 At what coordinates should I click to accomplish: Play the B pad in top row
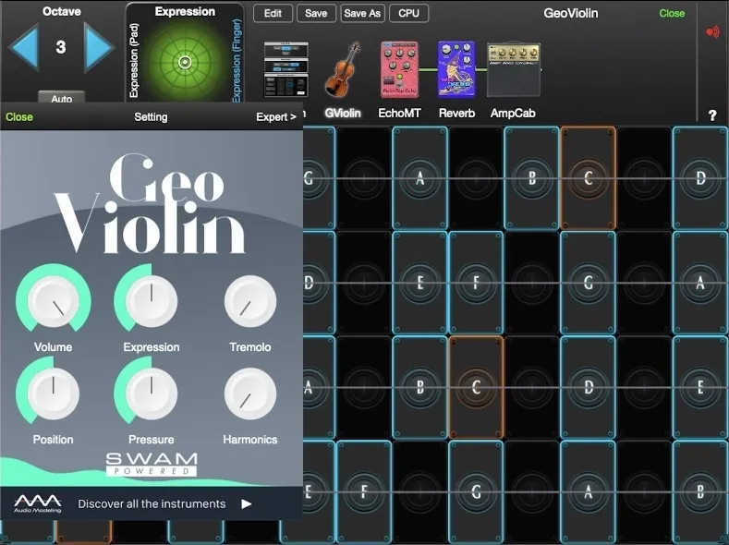[x=532, y=178]
